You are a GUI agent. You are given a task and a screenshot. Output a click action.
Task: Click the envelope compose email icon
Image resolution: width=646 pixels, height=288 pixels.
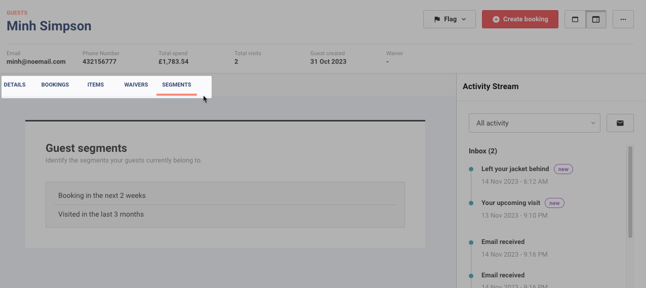(620, 123)
